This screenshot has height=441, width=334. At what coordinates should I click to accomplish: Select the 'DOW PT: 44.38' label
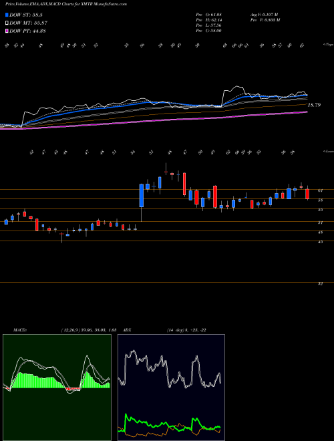click(27, 31)
